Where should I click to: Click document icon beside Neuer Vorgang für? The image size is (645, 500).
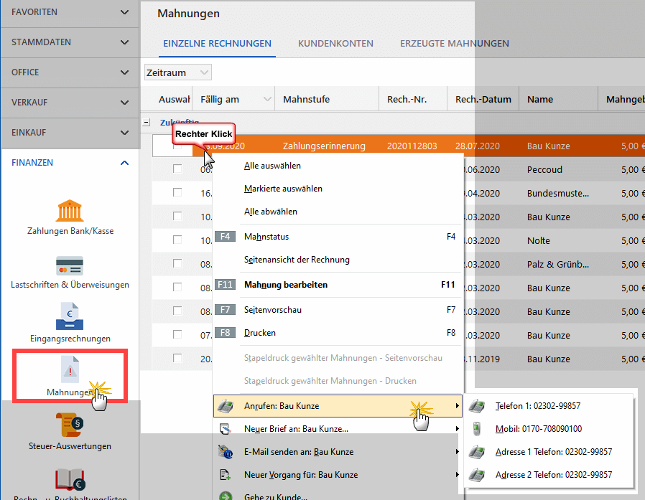coord(226,475)
